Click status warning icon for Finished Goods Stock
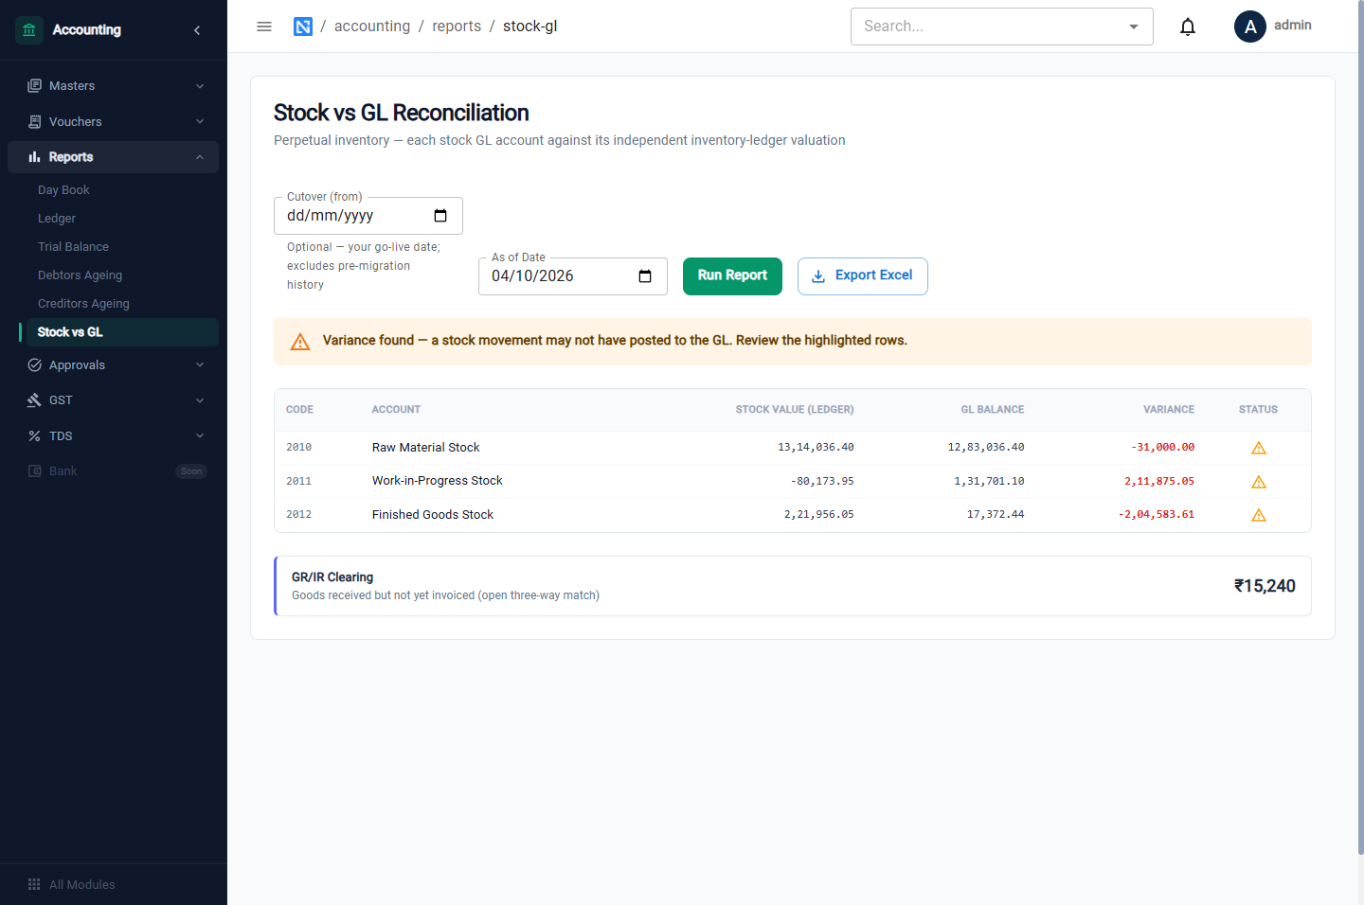The width and height of the screenshot is (1364, 905). pyautogui.click(x=1259, y=515)
